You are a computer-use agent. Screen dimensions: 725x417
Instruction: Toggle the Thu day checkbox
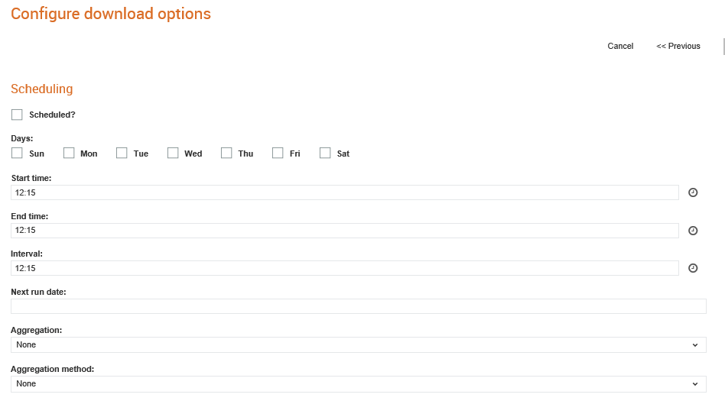[226, 153]
